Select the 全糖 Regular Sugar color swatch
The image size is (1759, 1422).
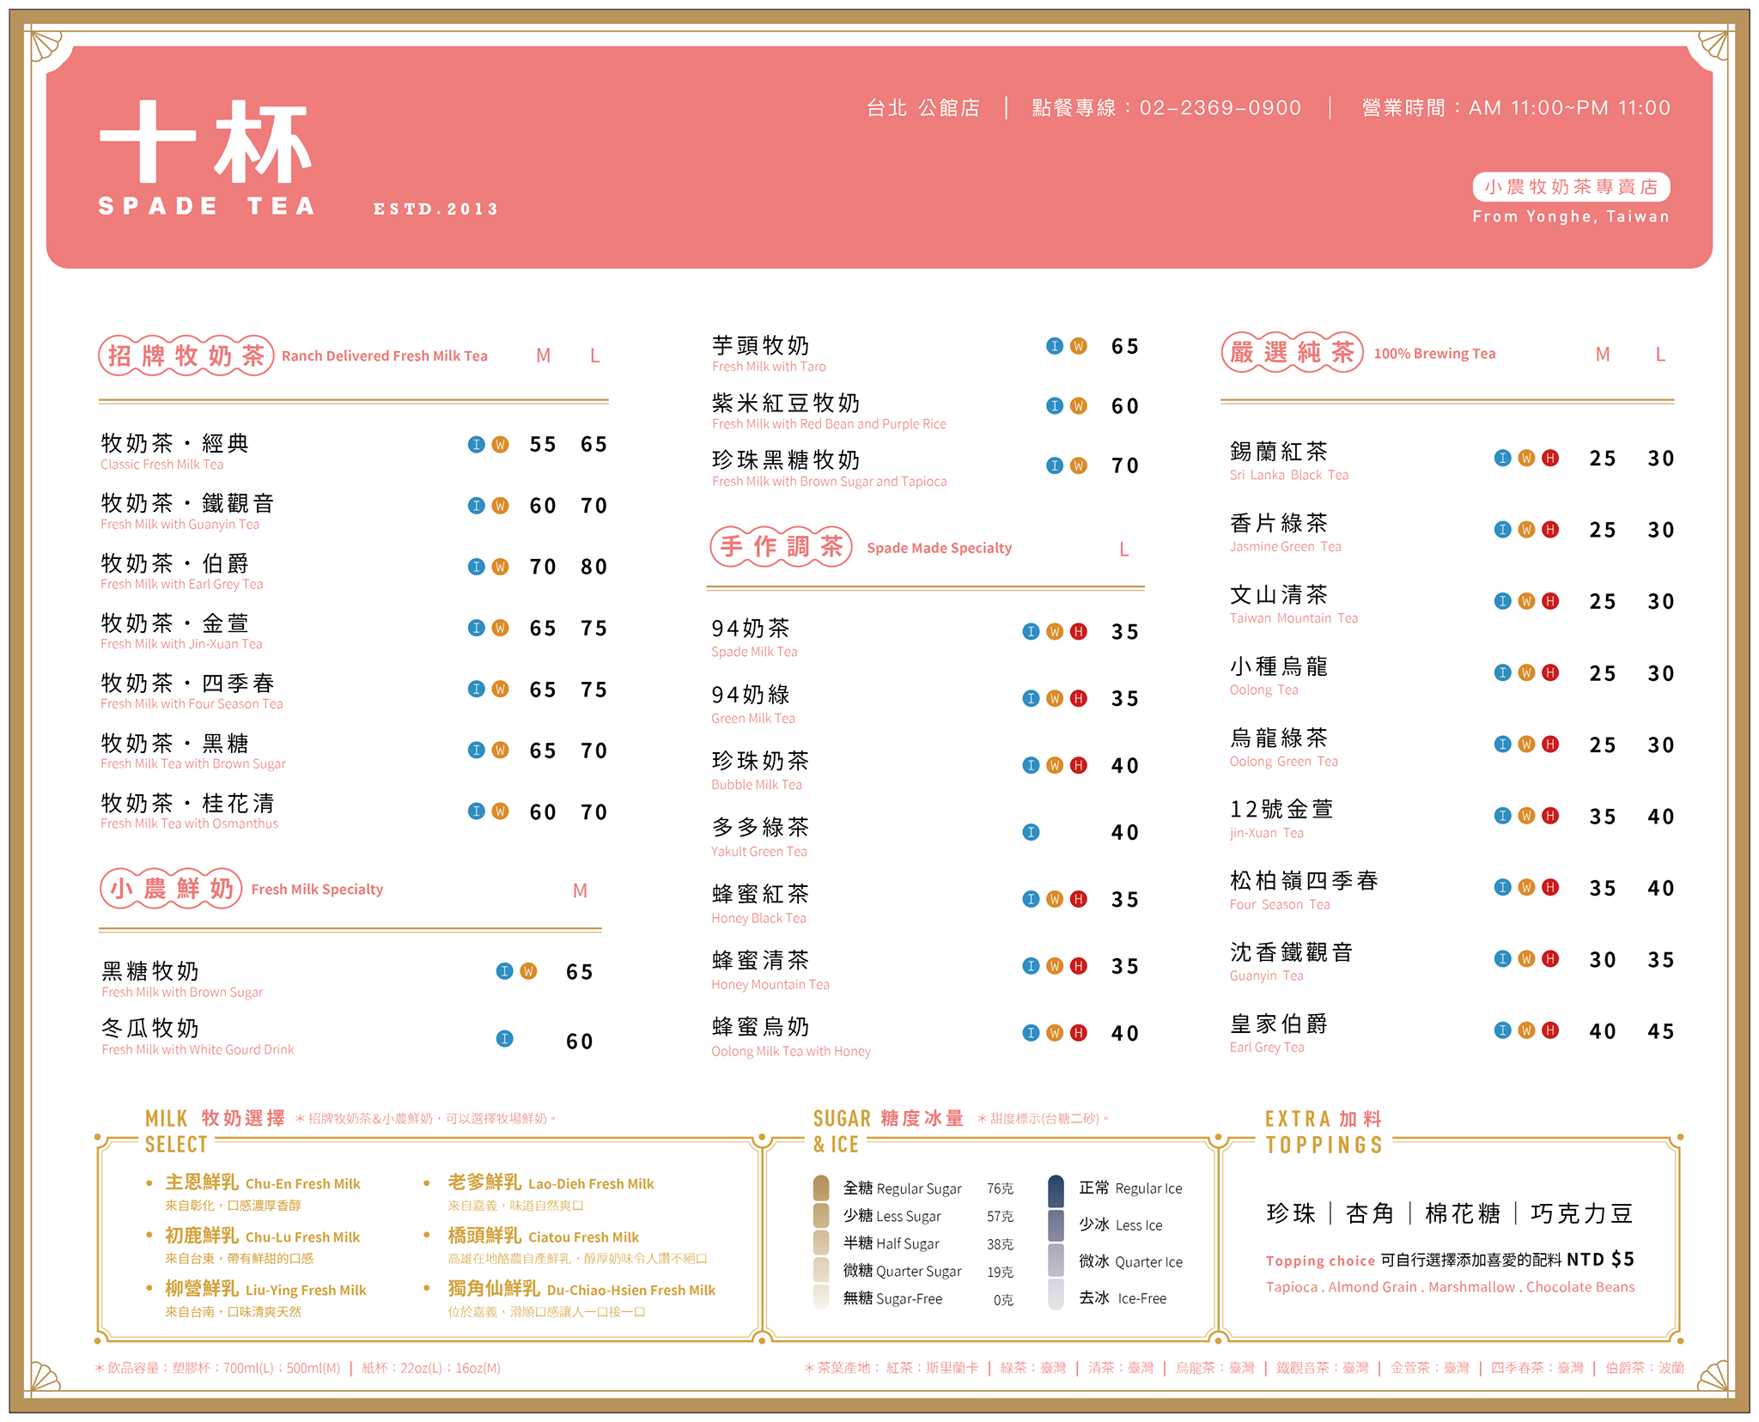821,1188
